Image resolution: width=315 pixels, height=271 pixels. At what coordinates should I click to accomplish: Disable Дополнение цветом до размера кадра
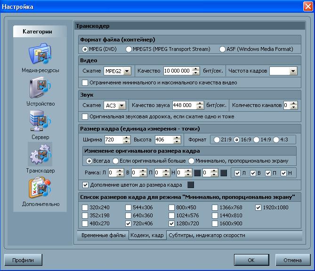click(85, 185)
